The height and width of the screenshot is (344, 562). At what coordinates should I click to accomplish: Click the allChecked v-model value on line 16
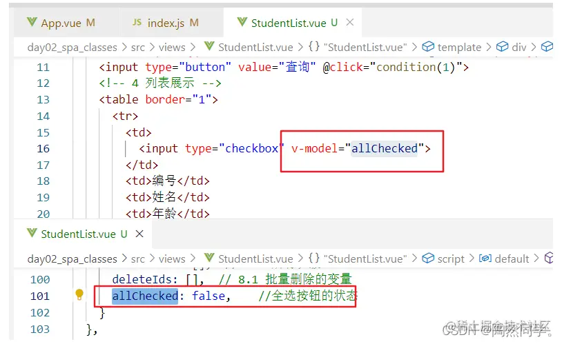[385, 148]
